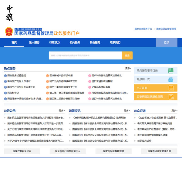
Task: Expand 更多 in the 热点服务 section
Action: pos(128,69)
